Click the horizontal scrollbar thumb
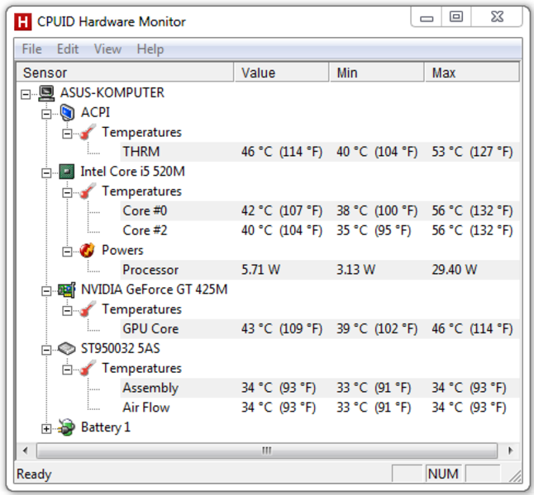534x495 pixels. 267,450
